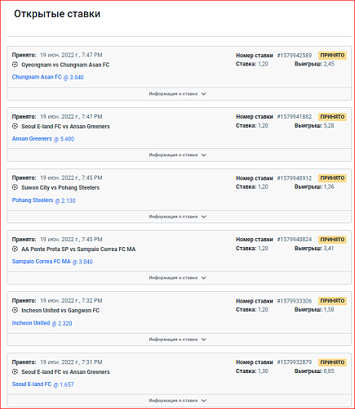355x409 pixels.
Task: Expand bet information under Incheon United bet
Action: click(179, 339)
